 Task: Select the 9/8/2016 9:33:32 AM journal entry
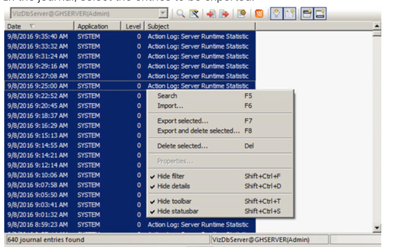pyautogui.click(x=130, y=46)
